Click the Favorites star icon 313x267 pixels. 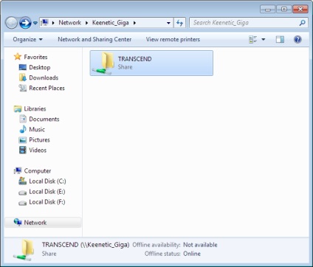click(18, 57)
